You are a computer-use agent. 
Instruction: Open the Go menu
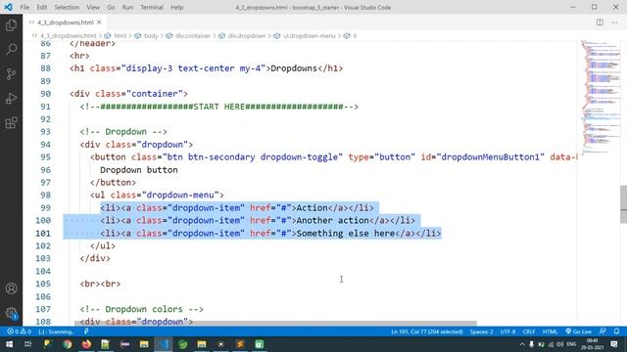[111, 7]
